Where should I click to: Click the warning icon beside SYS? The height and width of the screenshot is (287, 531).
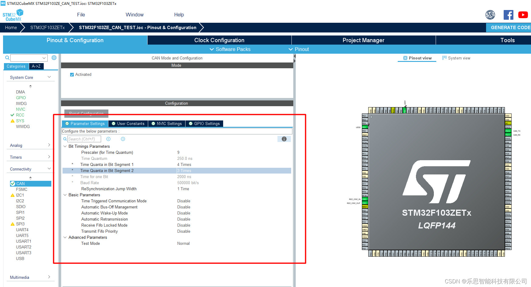click(x=12, y=121)
